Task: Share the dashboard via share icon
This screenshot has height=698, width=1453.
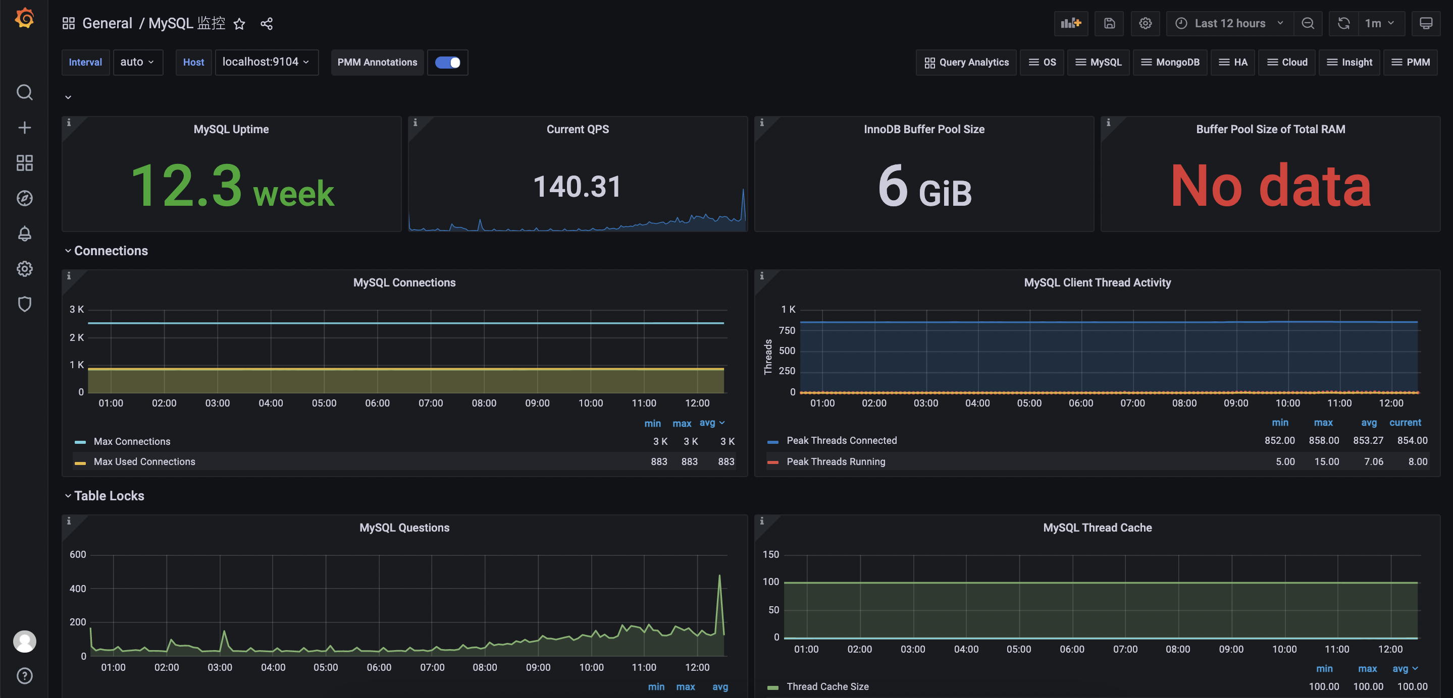Action: pyautogui.click(x=266, y=24)
